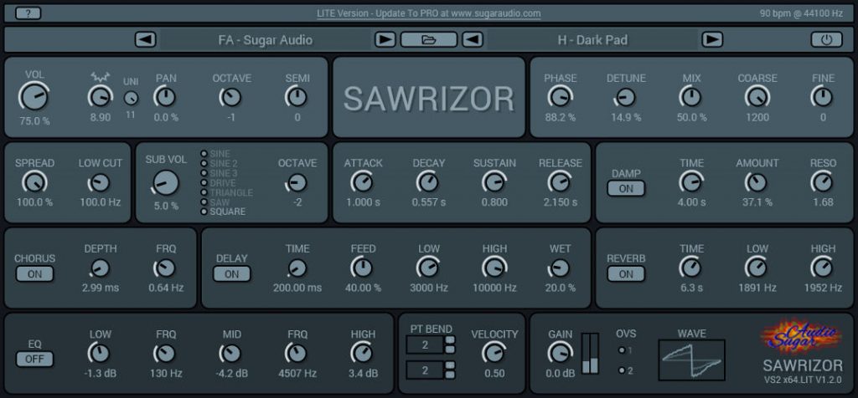Viewport: 858px width, 398px height.
Task: Select SINE sub waveform
Action: tap(204, 154)
